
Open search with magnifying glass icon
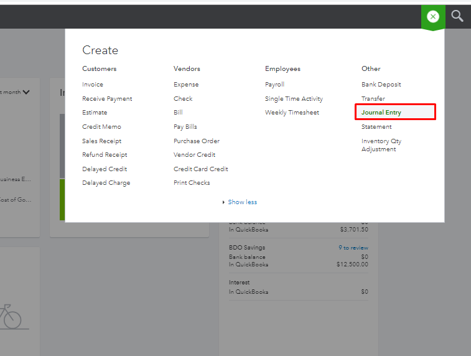tap(457, 16)
